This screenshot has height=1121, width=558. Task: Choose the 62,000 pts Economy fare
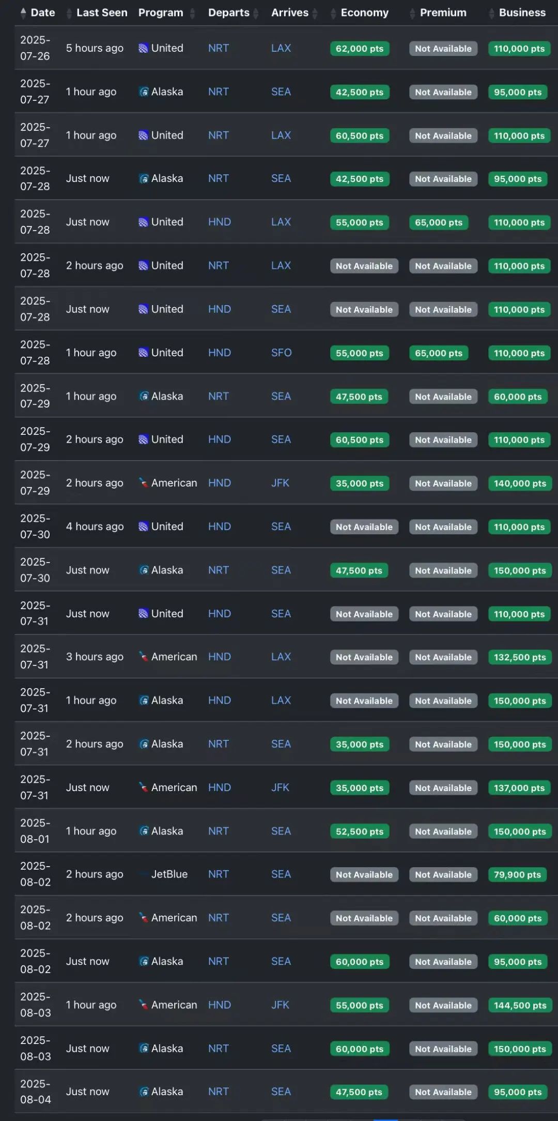pos(359,49)
